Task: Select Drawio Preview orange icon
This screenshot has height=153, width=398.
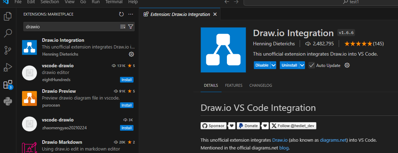Action: click(29, 98)
